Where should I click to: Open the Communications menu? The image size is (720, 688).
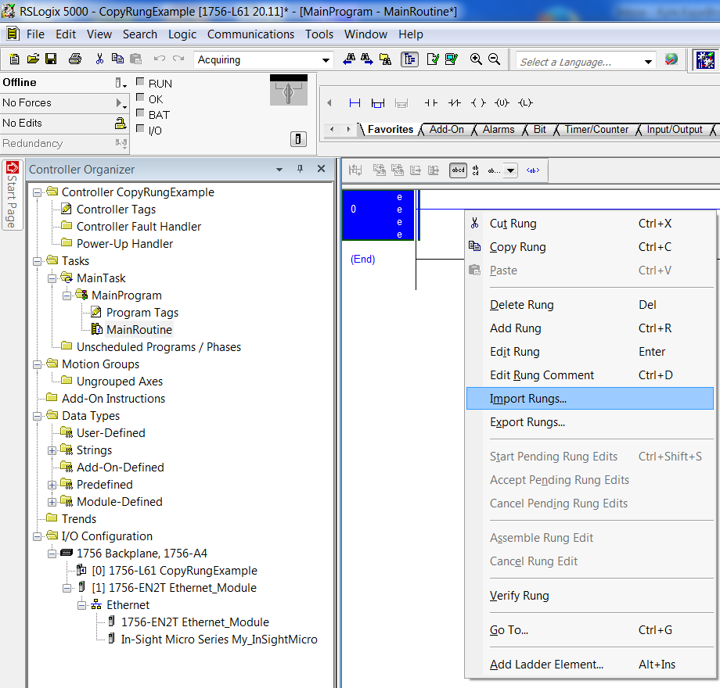pos(250,34)
